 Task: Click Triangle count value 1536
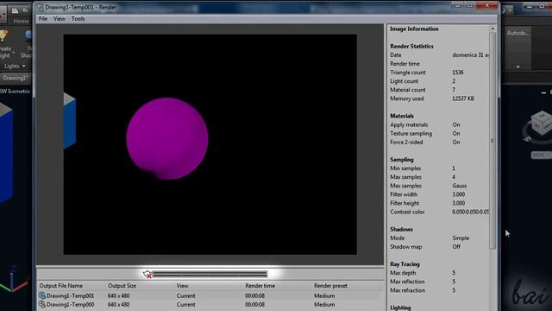pos(458,73)
